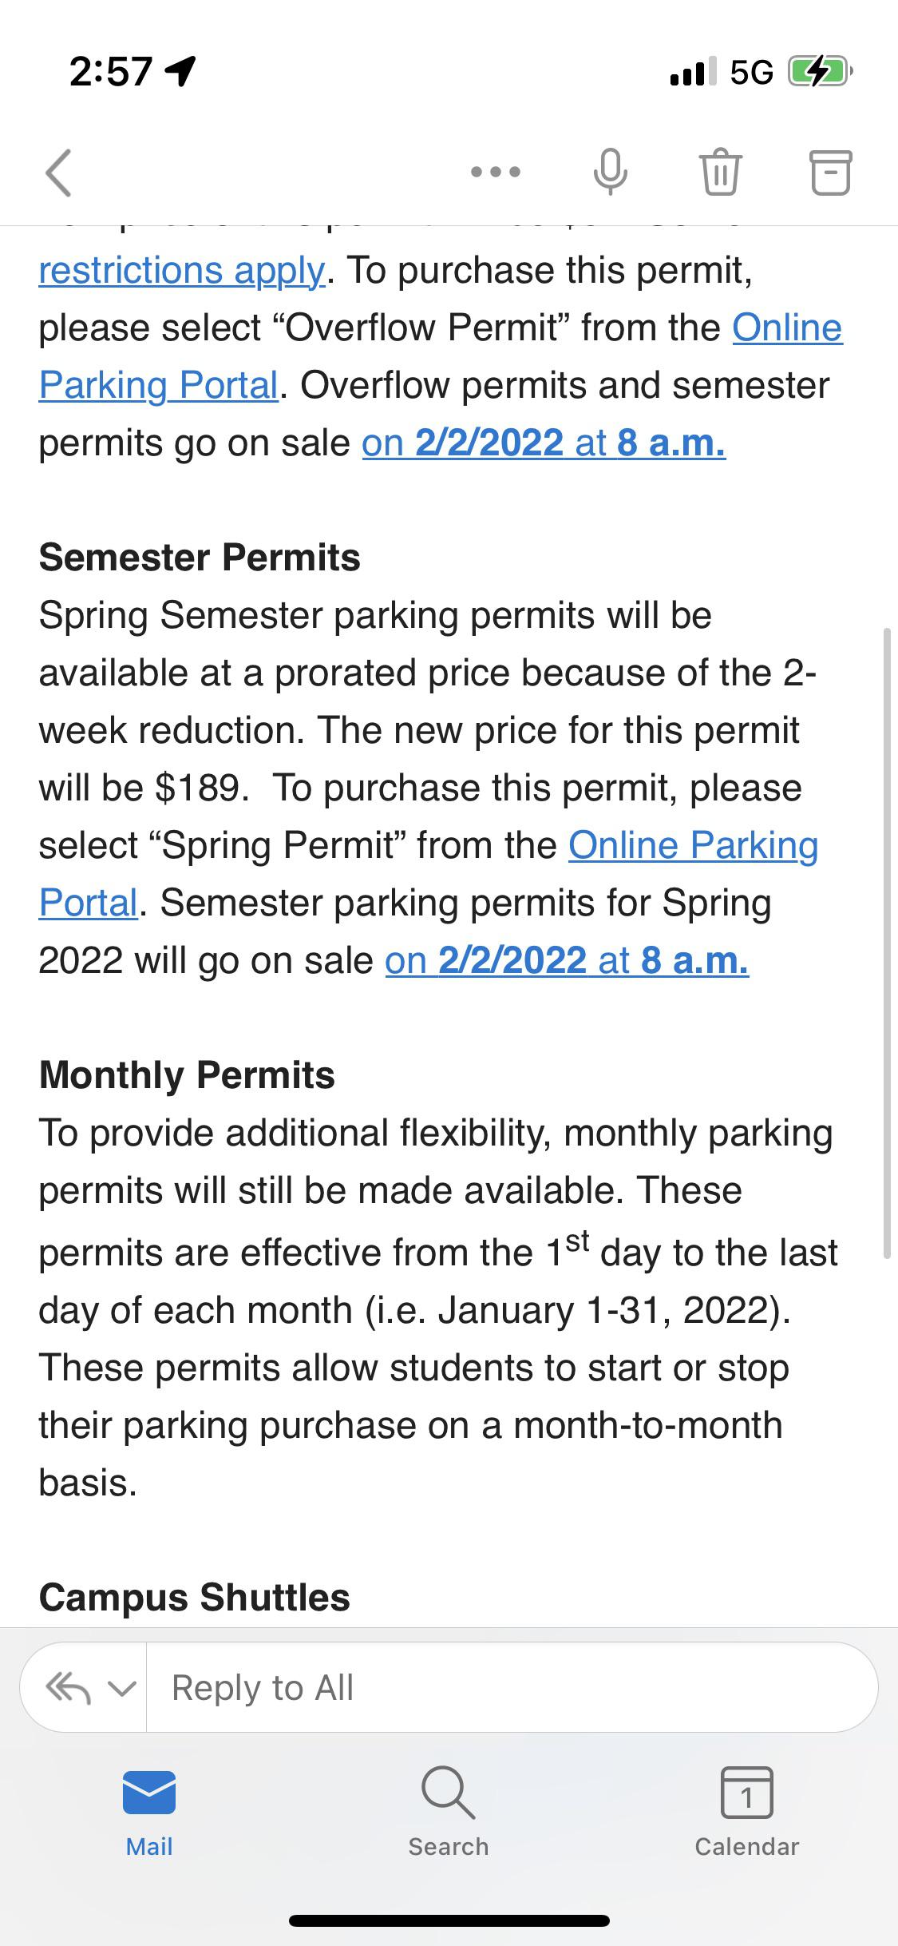The height and width of the screenshot is (1946, 898).
Task: Open the three-dot more options menu
Action: pos(496,172)
